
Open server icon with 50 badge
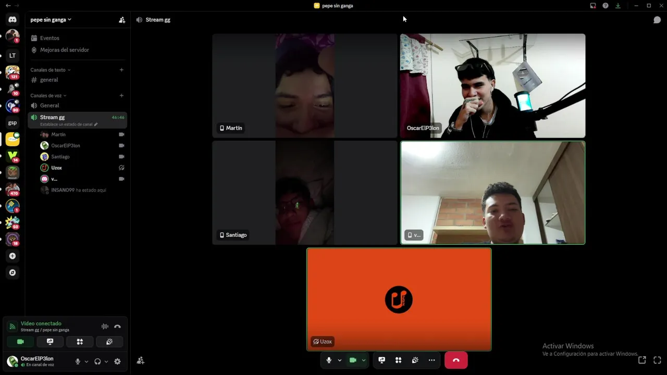tap(13, 222)
